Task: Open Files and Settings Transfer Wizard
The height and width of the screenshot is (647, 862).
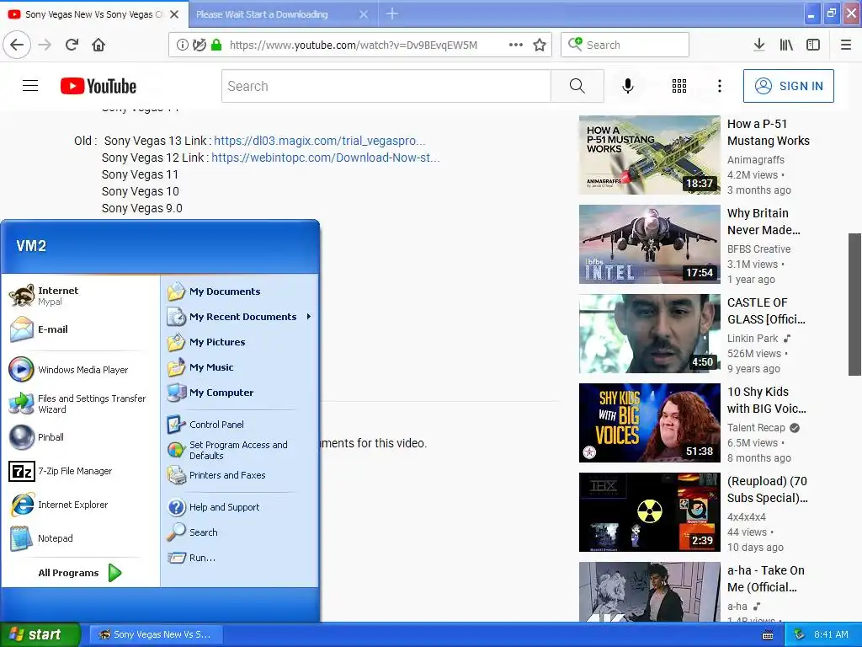Action: (80, 404)
